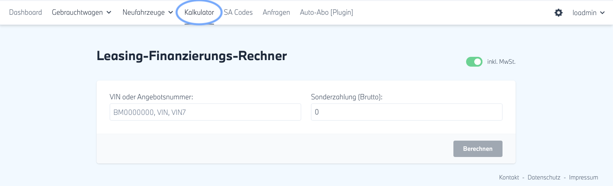The width and height of the screenshot is (613, 186).
Task: Focus the VIN oder Angebotsnummer field
Action: coord(205,112)
